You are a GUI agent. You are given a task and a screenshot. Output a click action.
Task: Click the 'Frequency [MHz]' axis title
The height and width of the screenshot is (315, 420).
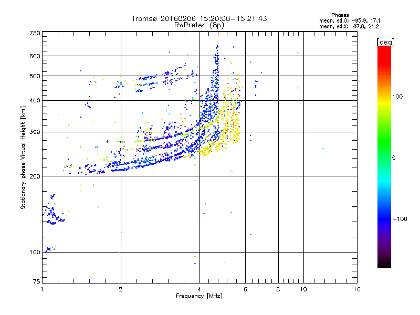click(x=199, y=296)
